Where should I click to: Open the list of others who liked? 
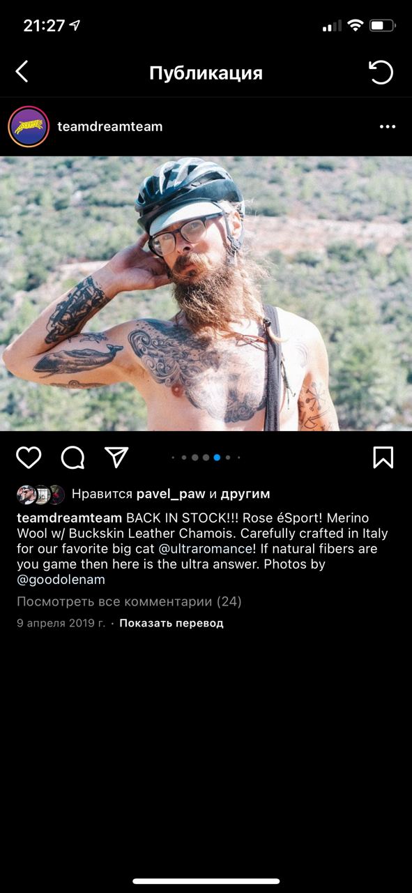(245, 494)
